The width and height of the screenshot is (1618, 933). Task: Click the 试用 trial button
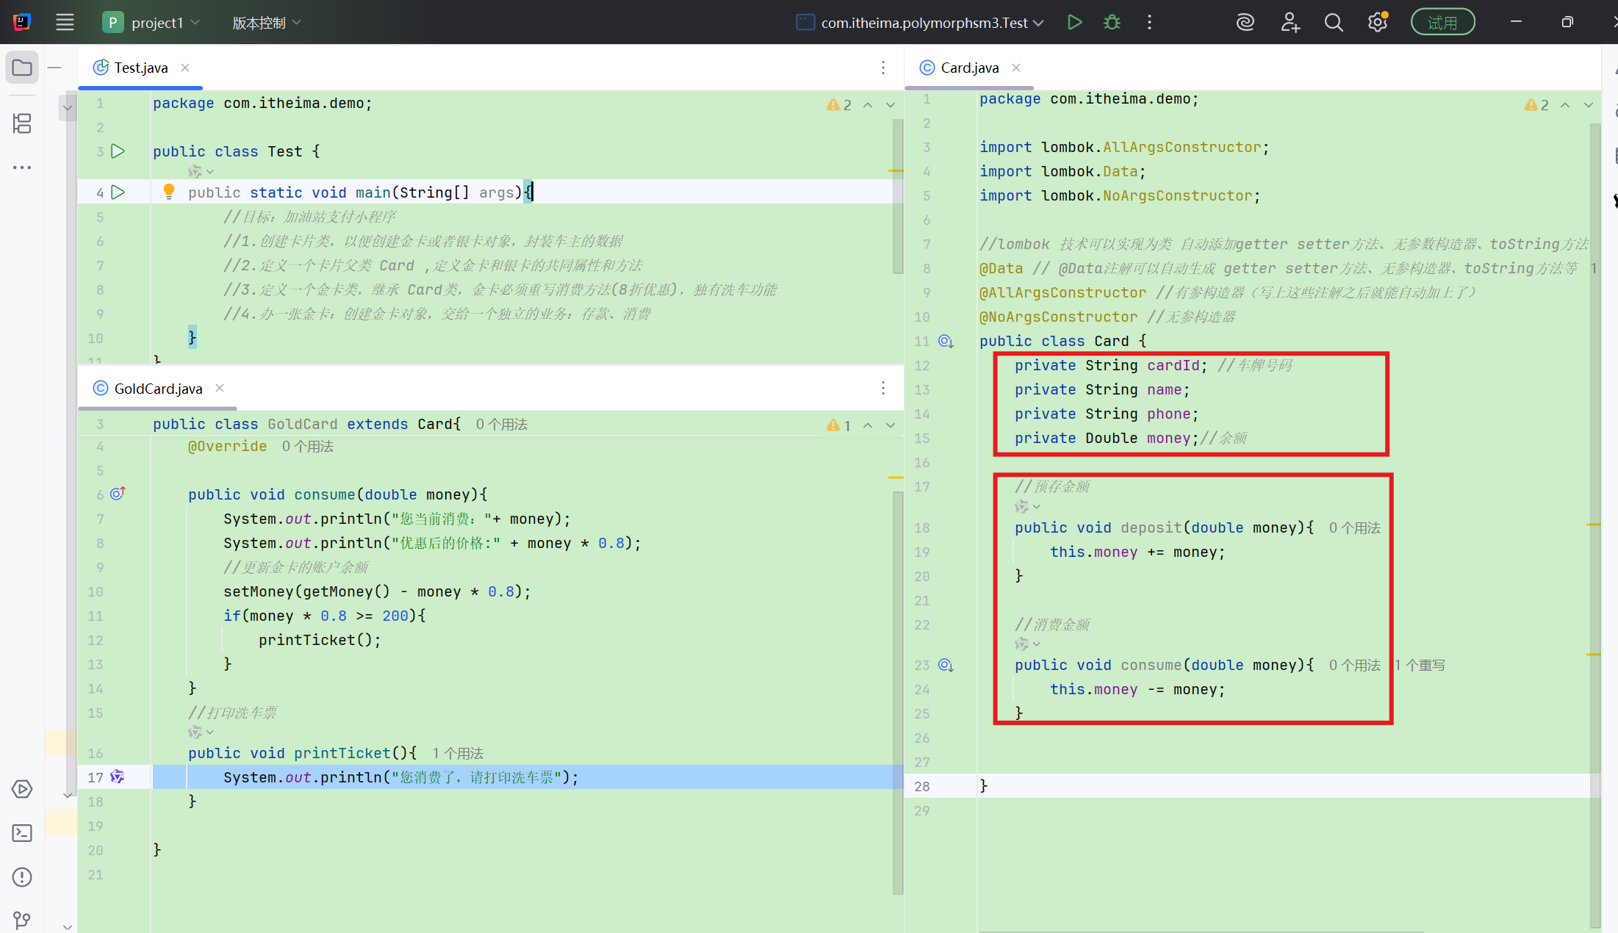[x=1442, y=22]
